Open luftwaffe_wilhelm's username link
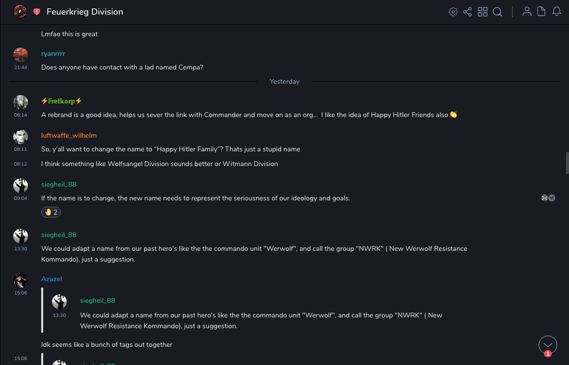The image size is (569, 365). click(69, 135)
